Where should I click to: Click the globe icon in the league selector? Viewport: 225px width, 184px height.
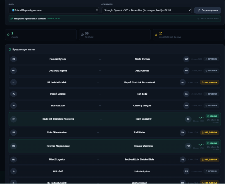[x=13, y=10]
